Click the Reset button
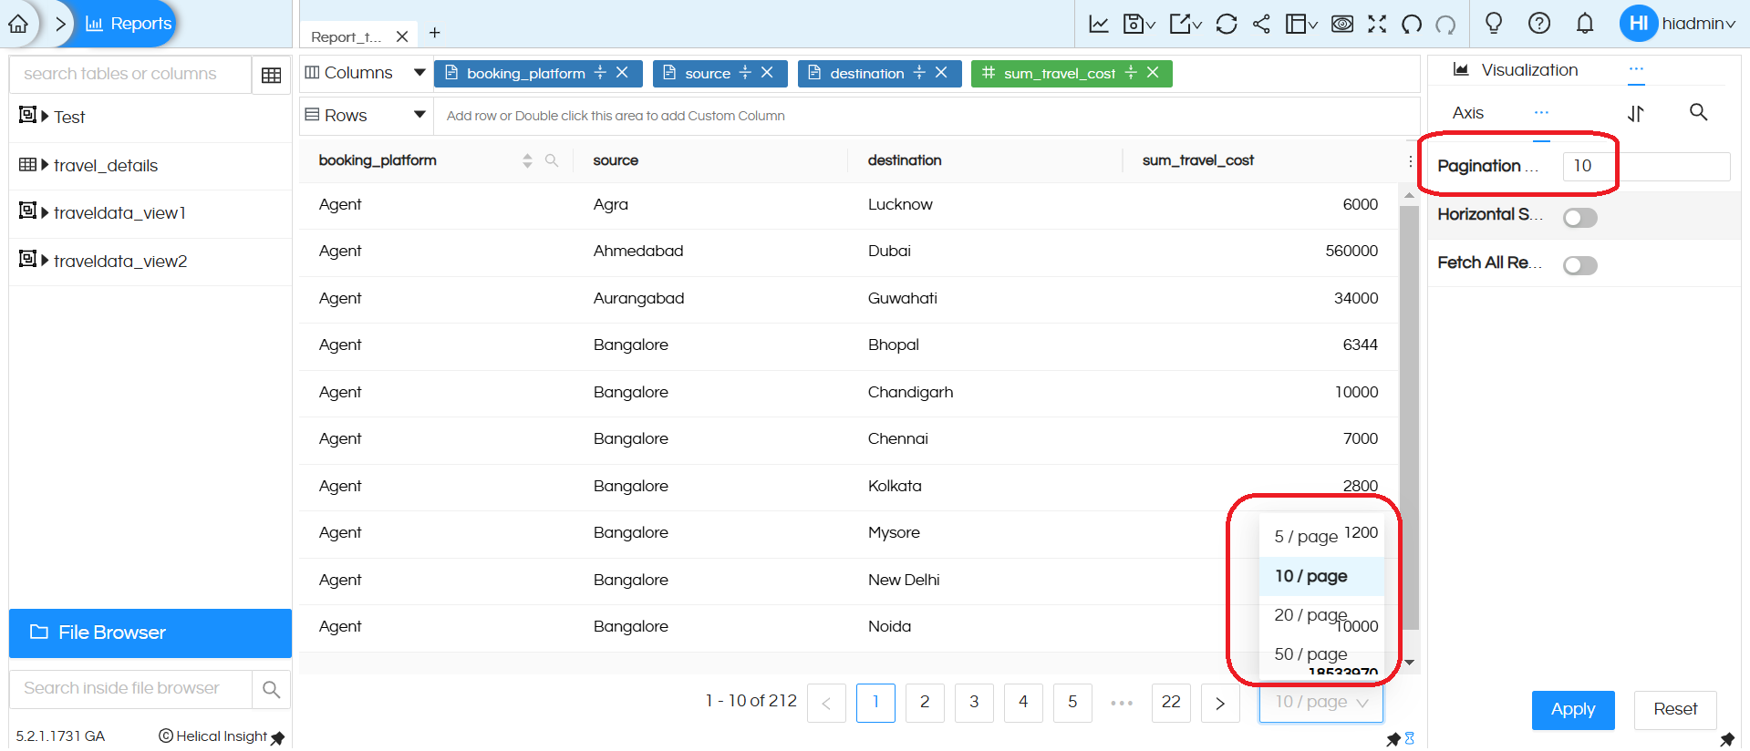The width and height of the screenshot is (1750, 751). [1675, 710]
